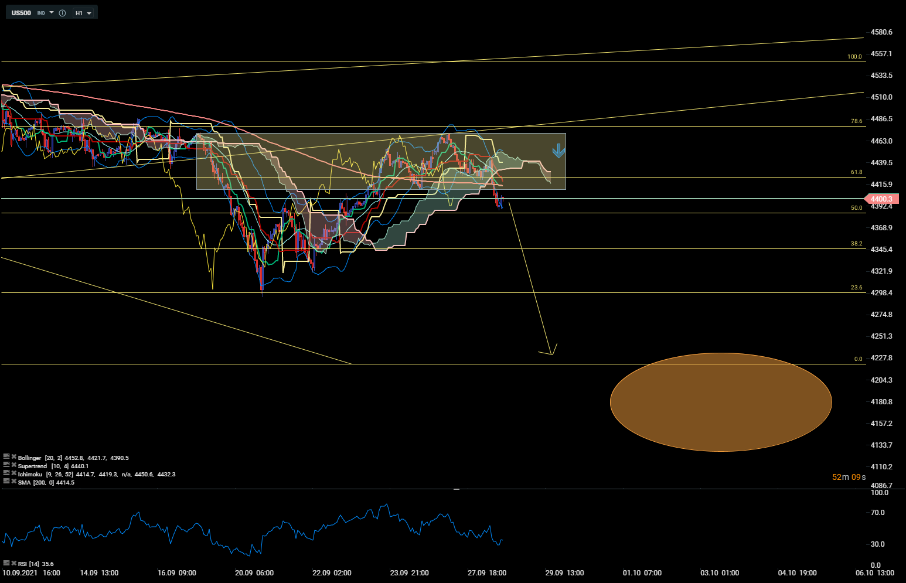Select the shaded rectangle zone drawing
Image resolution: width=906 pixels, height=583 pixels.
(x=381, y=161)
